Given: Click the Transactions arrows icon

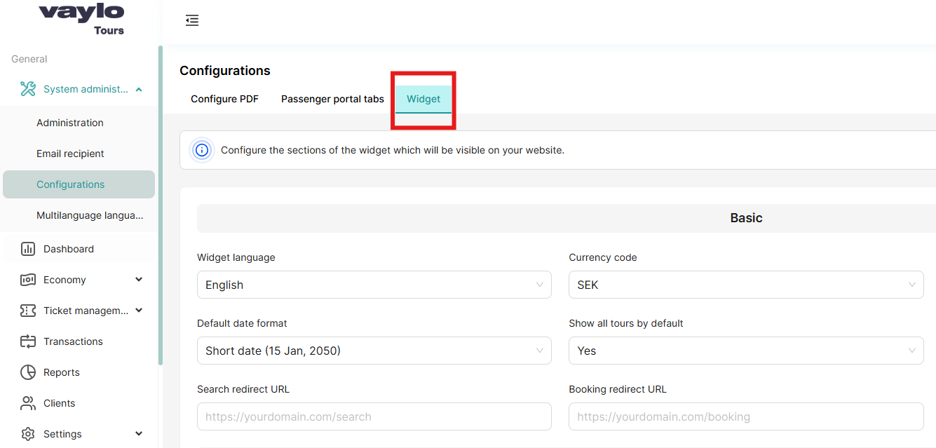Looking at the screenshot, I should (28, 341).
